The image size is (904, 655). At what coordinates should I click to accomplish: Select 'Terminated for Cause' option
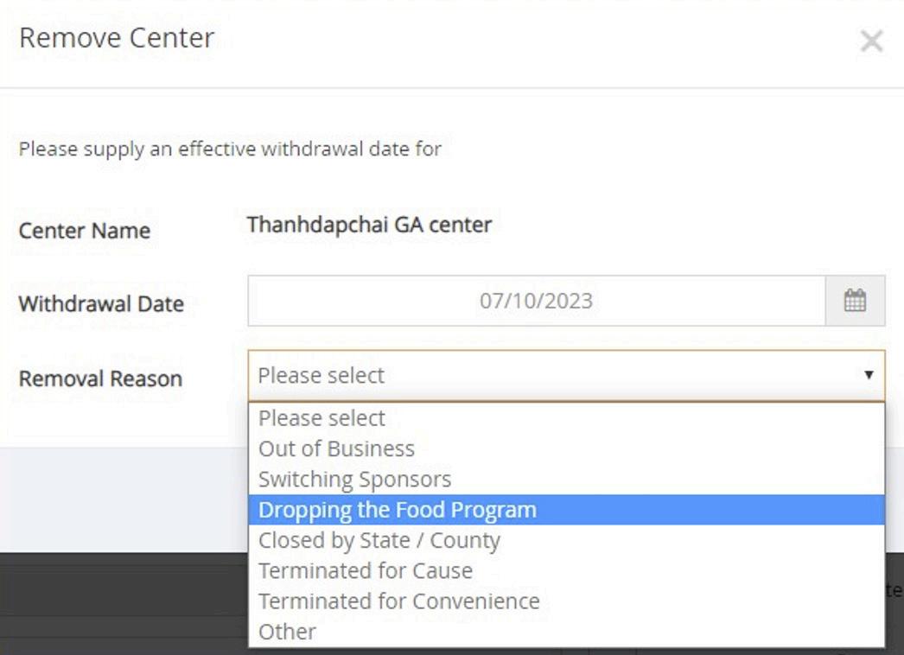point(365,571)
